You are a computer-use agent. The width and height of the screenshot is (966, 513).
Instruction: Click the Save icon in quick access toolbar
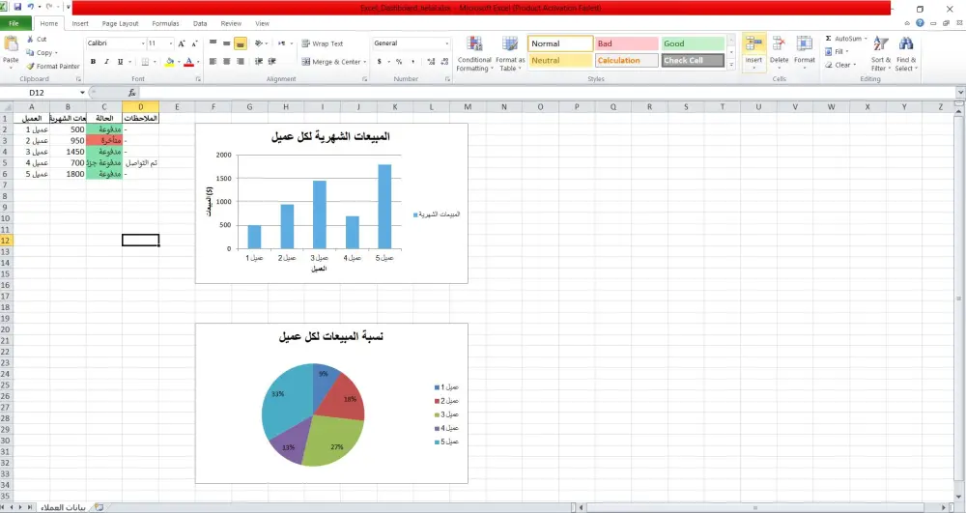17,8
